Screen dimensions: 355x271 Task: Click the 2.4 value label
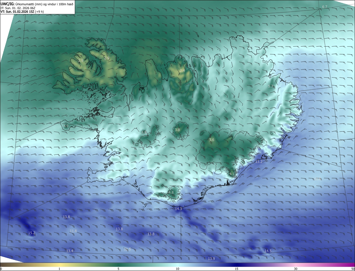point(182,71)
